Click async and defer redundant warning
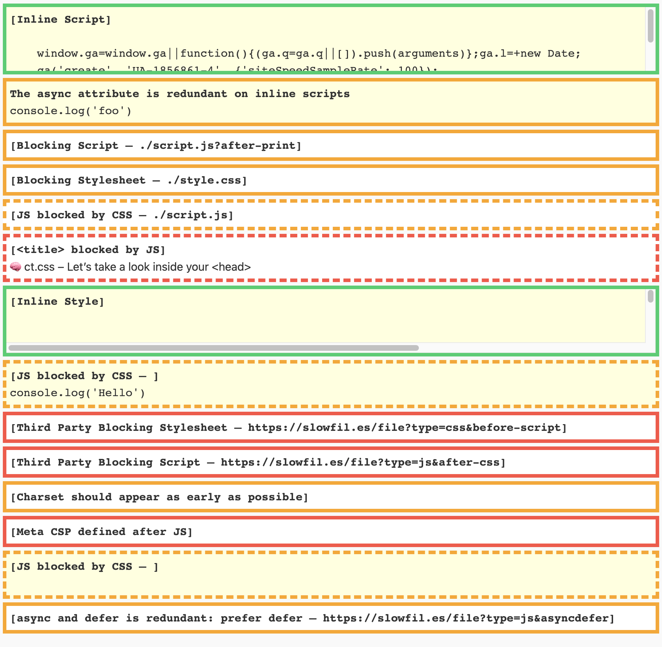 click(312, 618)
